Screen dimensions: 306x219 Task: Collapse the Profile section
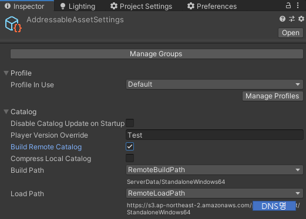[x=6, y=73]
